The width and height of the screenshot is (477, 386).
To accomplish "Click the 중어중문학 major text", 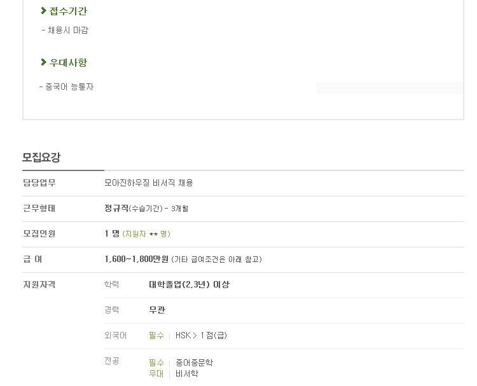I will tap(194, 362).
